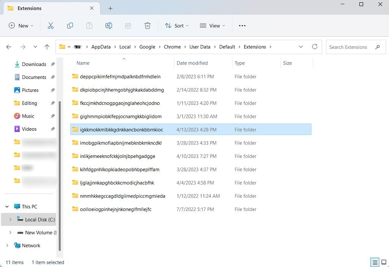
Task: Expand Local Disk C in the sidebar
Action: coord(10,219)
